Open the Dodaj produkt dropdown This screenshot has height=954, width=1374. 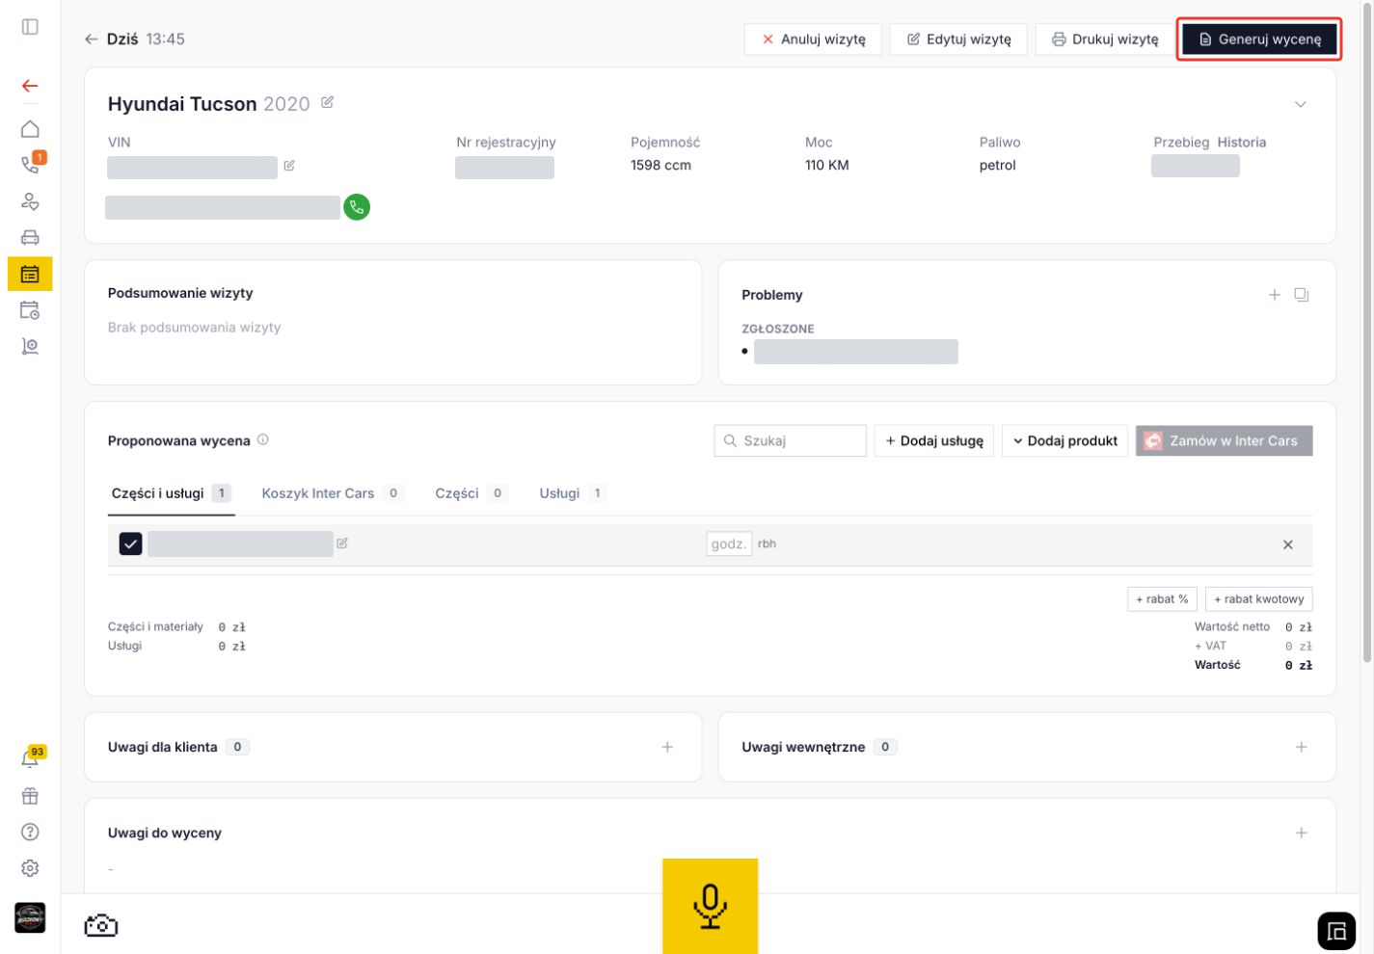pos(1064,441)
